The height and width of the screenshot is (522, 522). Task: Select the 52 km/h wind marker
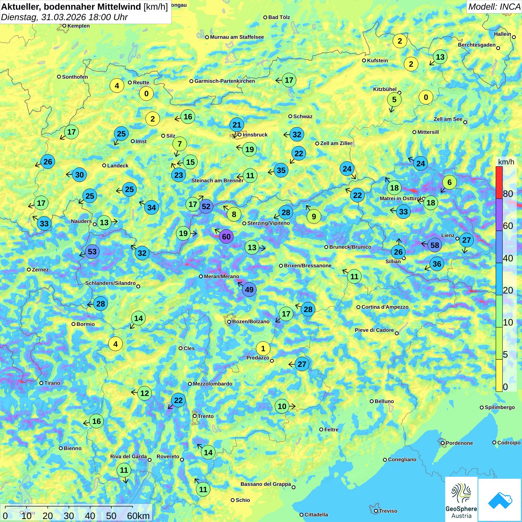tap(206, 206)
